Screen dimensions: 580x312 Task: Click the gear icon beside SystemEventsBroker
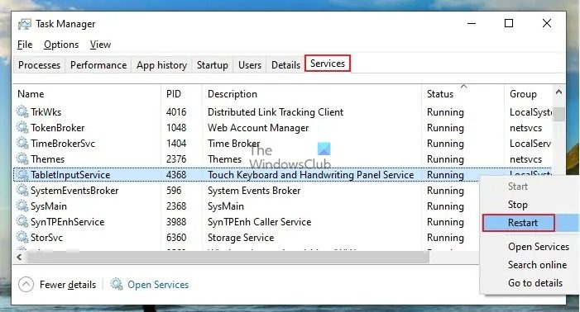tap(22, 190)
